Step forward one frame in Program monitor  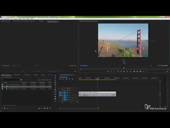pyautogui.click(x=127, y=71)
